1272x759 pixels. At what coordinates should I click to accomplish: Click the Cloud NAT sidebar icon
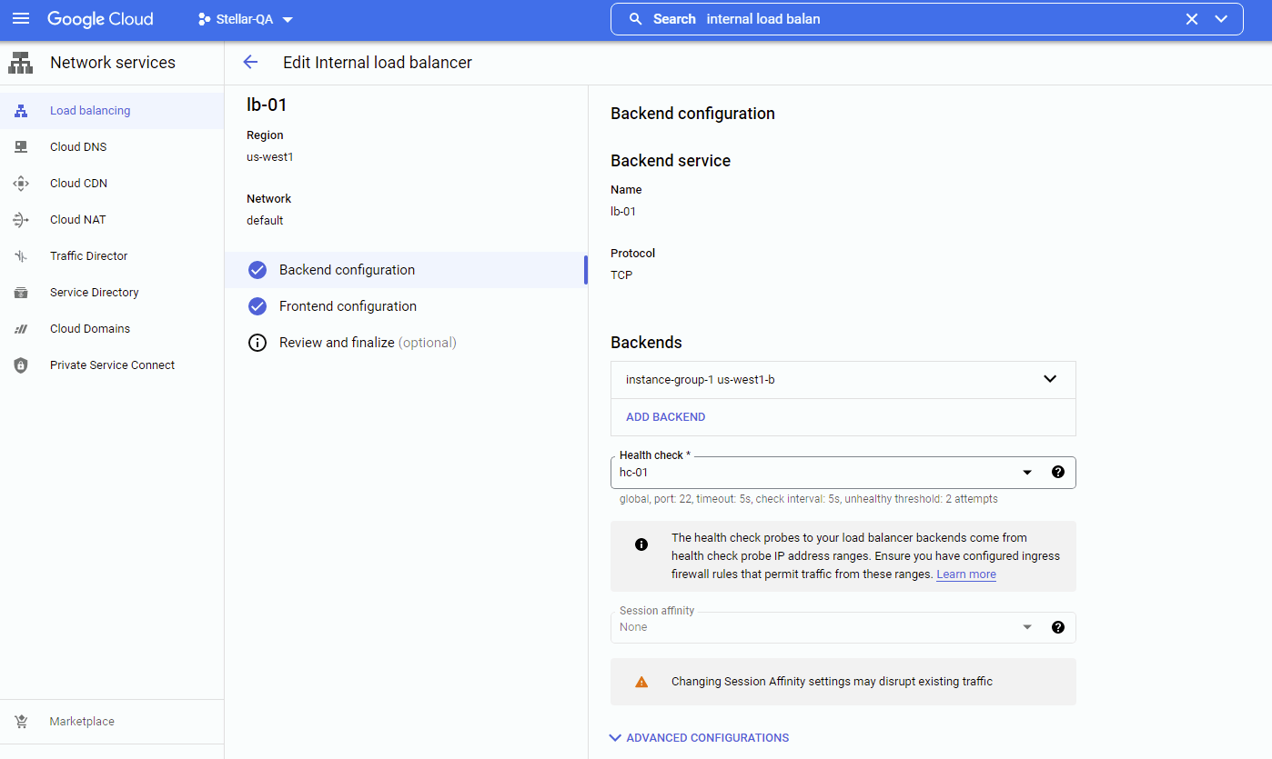pyautogui.click(x=21, y=219)
